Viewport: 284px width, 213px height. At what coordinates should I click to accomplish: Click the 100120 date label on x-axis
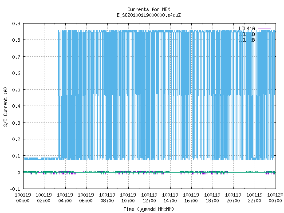click(x=275, y=195)
